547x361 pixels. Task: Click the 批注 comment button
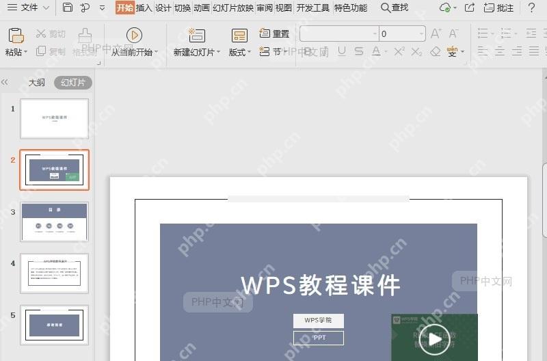coord(499,8)
